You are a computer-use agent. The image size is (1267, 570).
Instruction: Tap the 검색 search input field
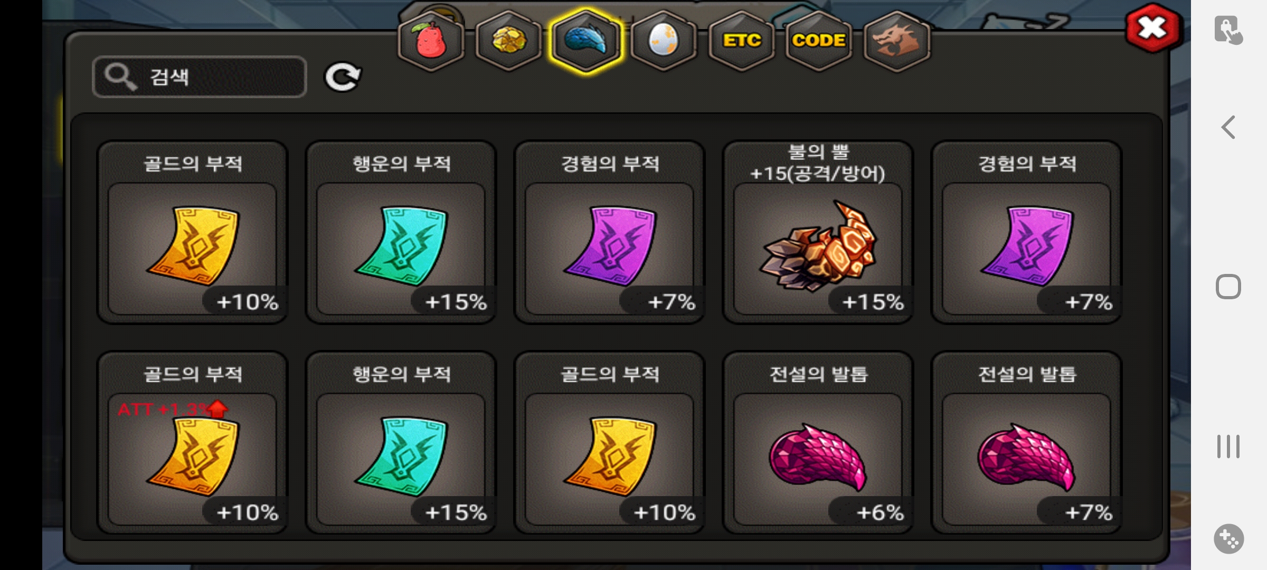click(200, 77)
